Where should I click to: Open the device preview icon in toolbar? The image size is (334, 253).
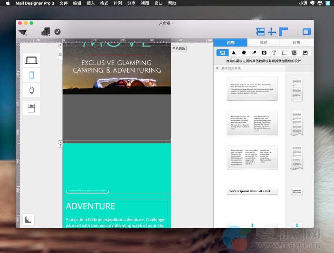46,32
